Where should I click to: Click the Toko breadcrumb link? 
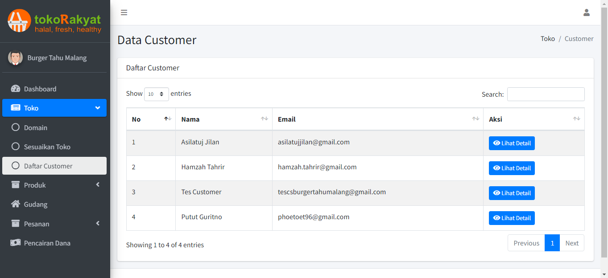tap(547, 39)
